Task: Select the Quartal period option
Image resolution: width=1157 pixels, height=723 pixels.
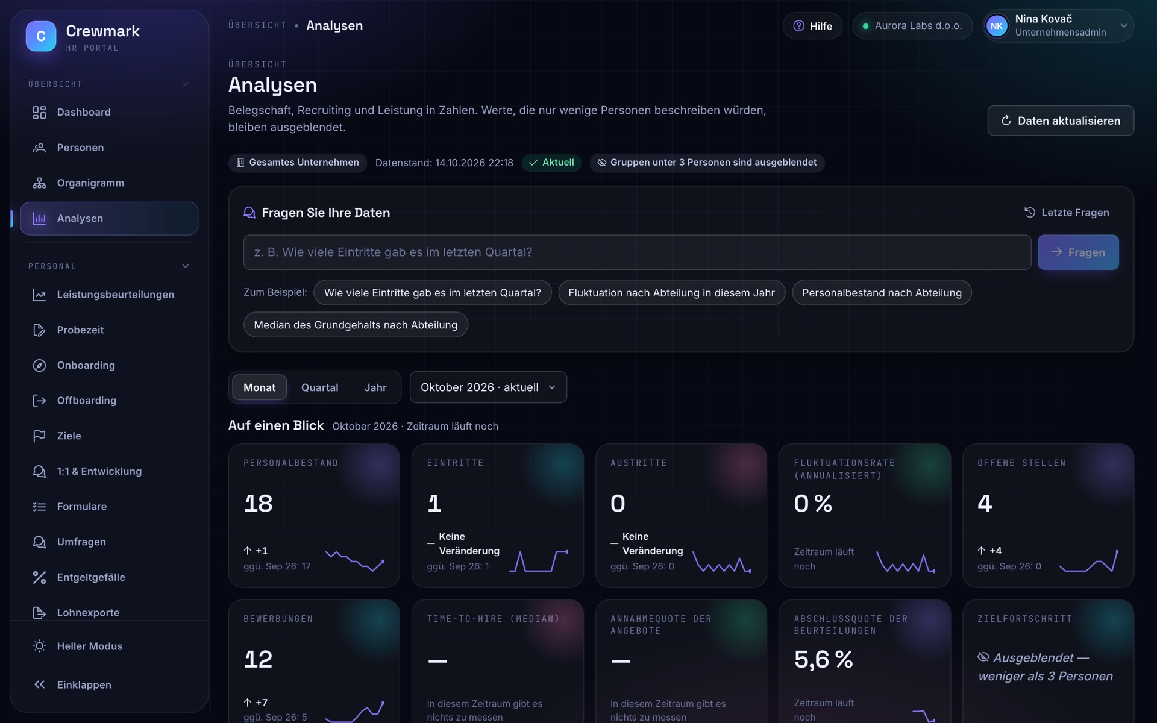Action: pos(319,387)
